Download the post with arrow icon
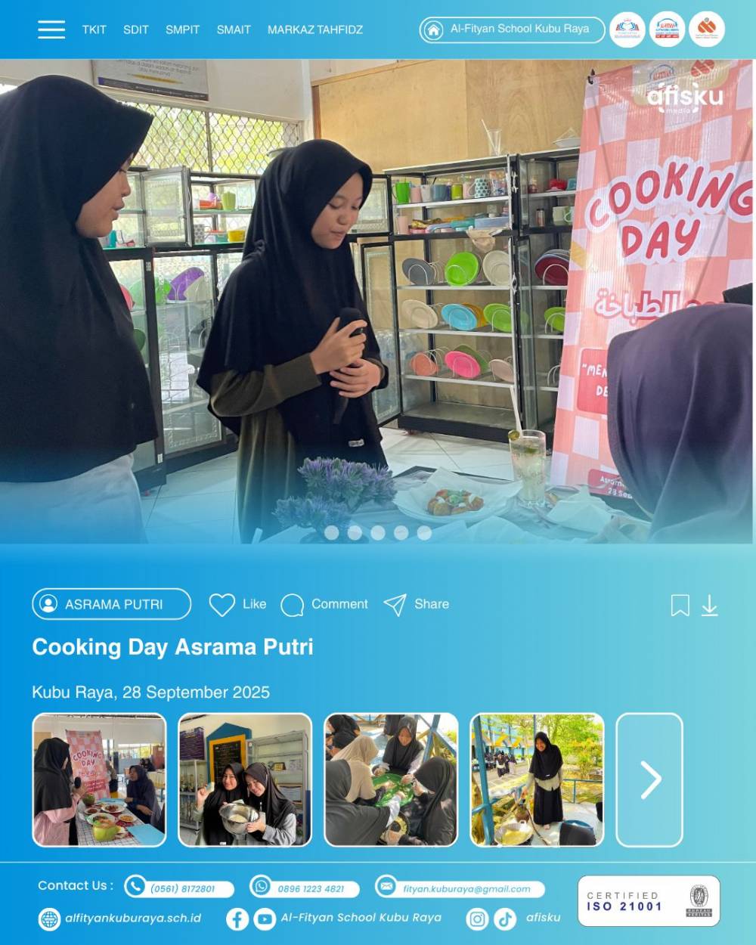 click(709, 606)
